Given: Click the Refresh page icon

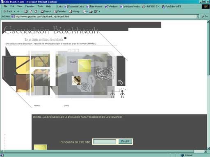Looking at the screenshot, I should (31, 11).
